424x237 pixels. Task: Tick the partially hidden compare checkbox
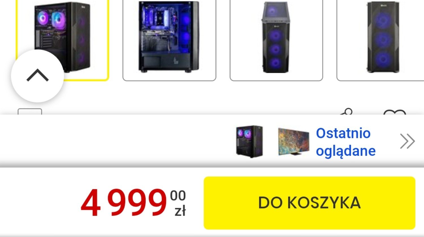point(30,112)
